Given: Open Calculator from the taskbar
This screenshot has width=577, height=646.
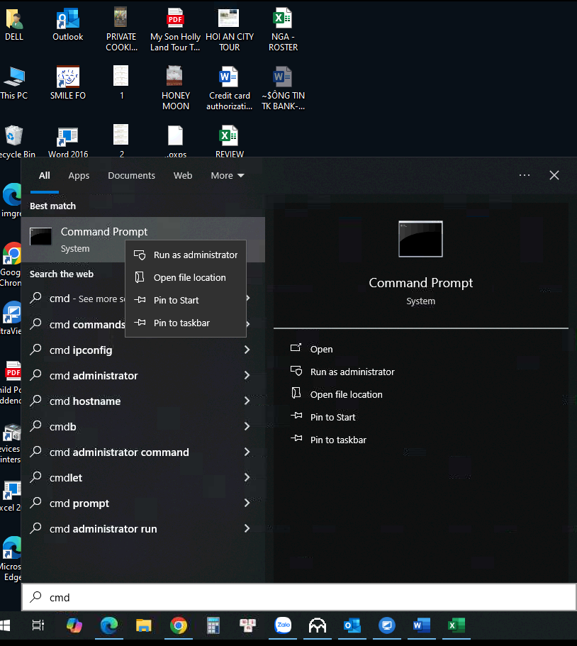Looking at the screenshot, I should (x=213, y=625).
